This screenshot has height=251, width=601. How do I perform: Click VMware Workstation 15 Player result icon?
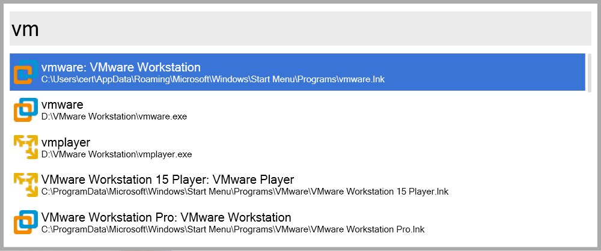(26, 184)
